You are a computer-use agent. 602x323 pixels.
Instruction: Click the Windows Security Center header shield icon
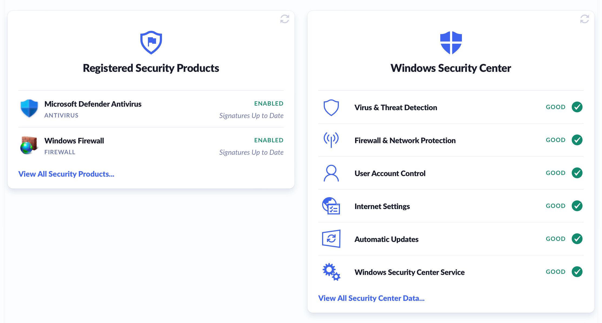[451, 42]
